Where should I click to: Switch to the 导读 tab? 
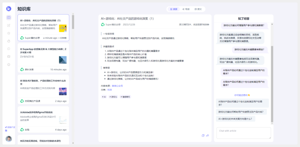tap(186, 9)
